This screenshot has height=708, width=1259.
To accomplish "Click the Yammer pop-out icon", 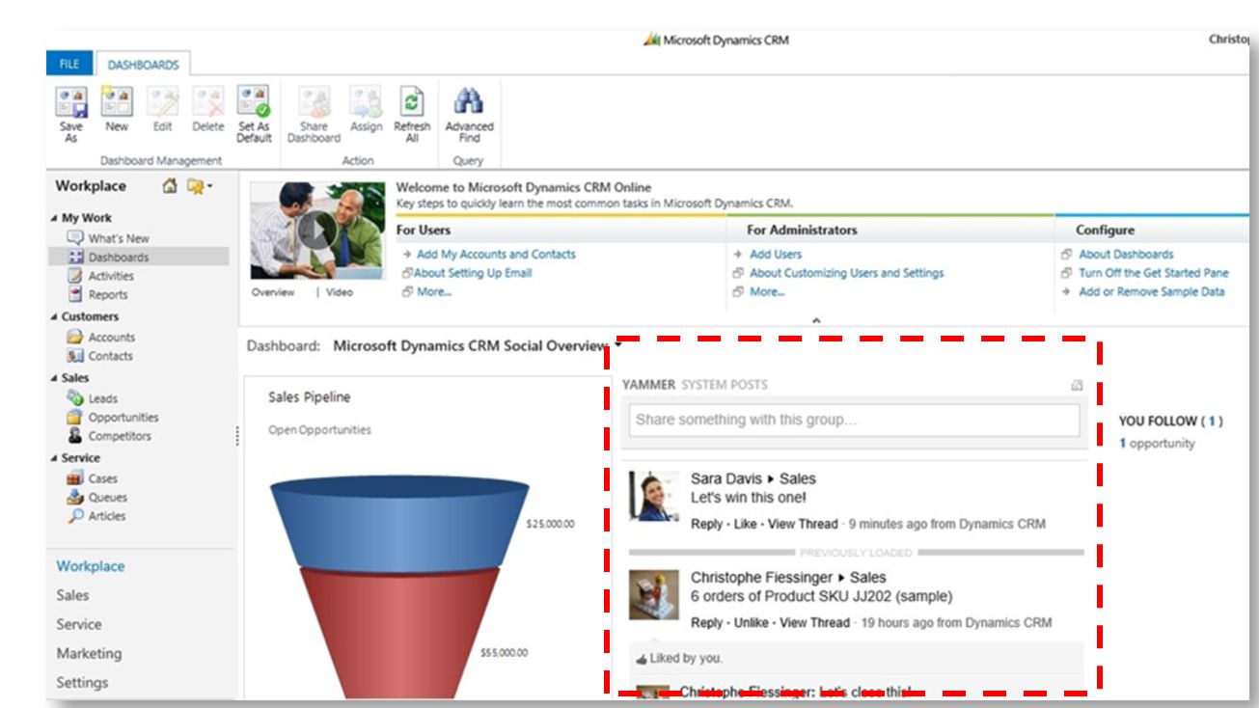I will pyautogui.click(x=1077, y=385).
